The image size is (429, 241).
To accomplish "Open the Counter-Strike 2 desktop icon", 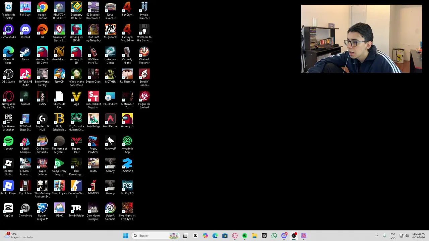I will point(76,189).
